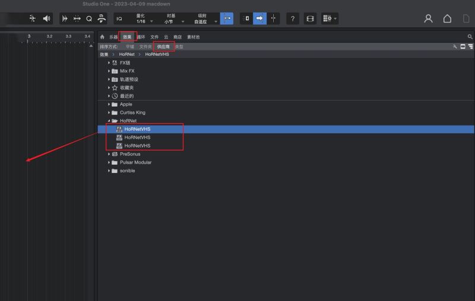Viewport: 475px width, 301px height.
Task: Toggle the ripple edit icon
Action: pyautogui.click(x=246, y=18)
